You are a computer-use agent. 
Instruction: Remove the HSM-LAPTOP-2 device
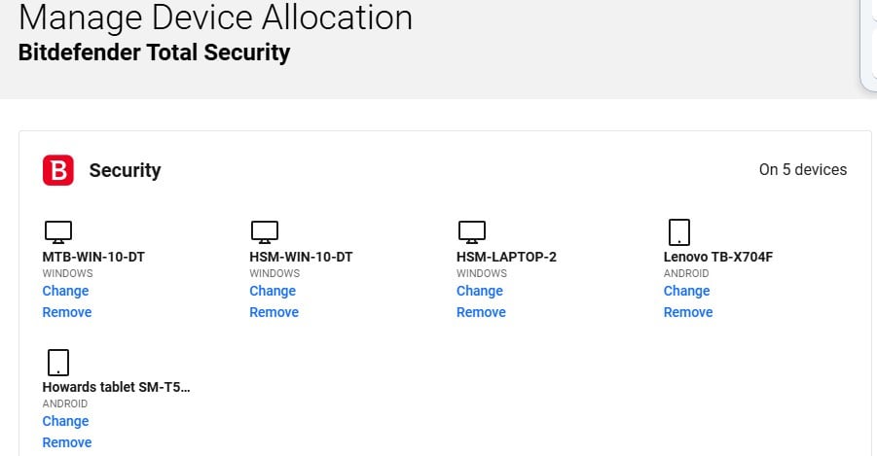(x=482, y=312)
